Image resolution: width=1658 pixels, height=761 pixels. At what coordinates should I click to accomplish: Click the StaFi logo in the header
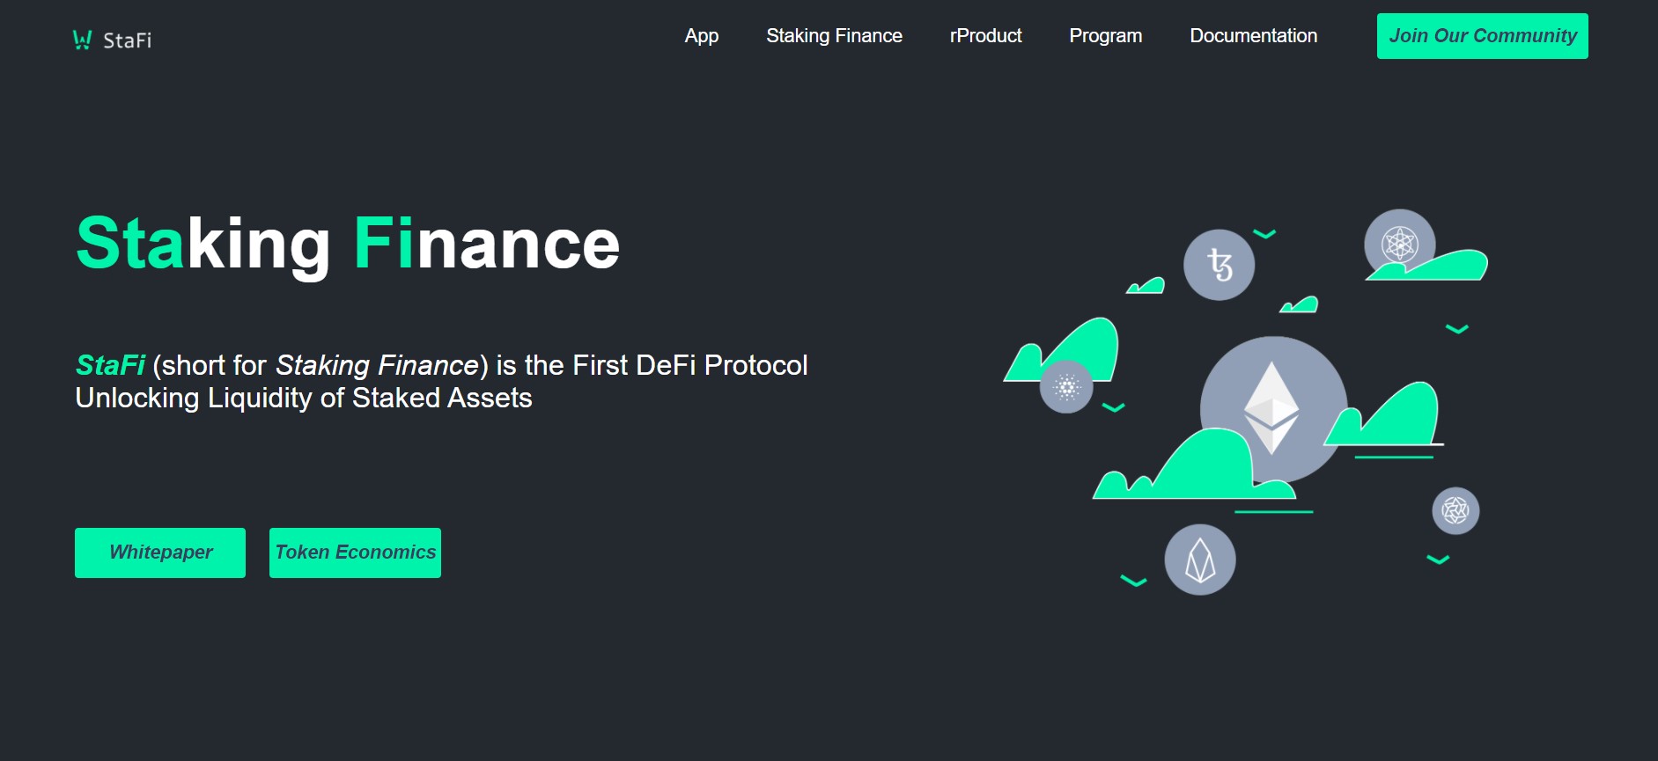tap(112, 40)
